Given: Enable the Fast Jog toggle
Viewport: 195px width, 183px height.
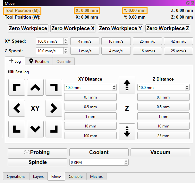Looking at the screenshot, I should [x=11, y=72].
